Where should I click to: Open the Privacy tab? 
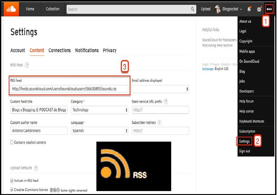point(110,50)
